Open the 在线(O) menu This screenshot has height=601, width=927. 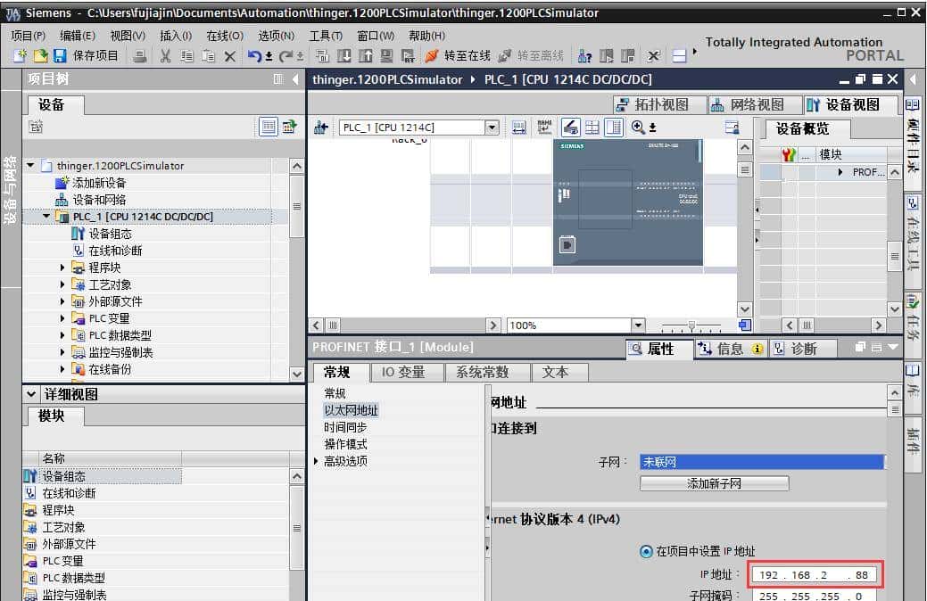point(224,36)
